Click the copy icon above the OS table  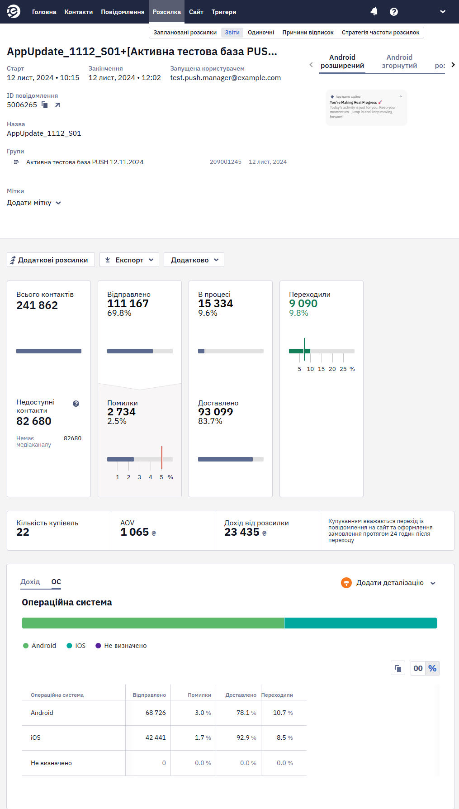[398, 668]
